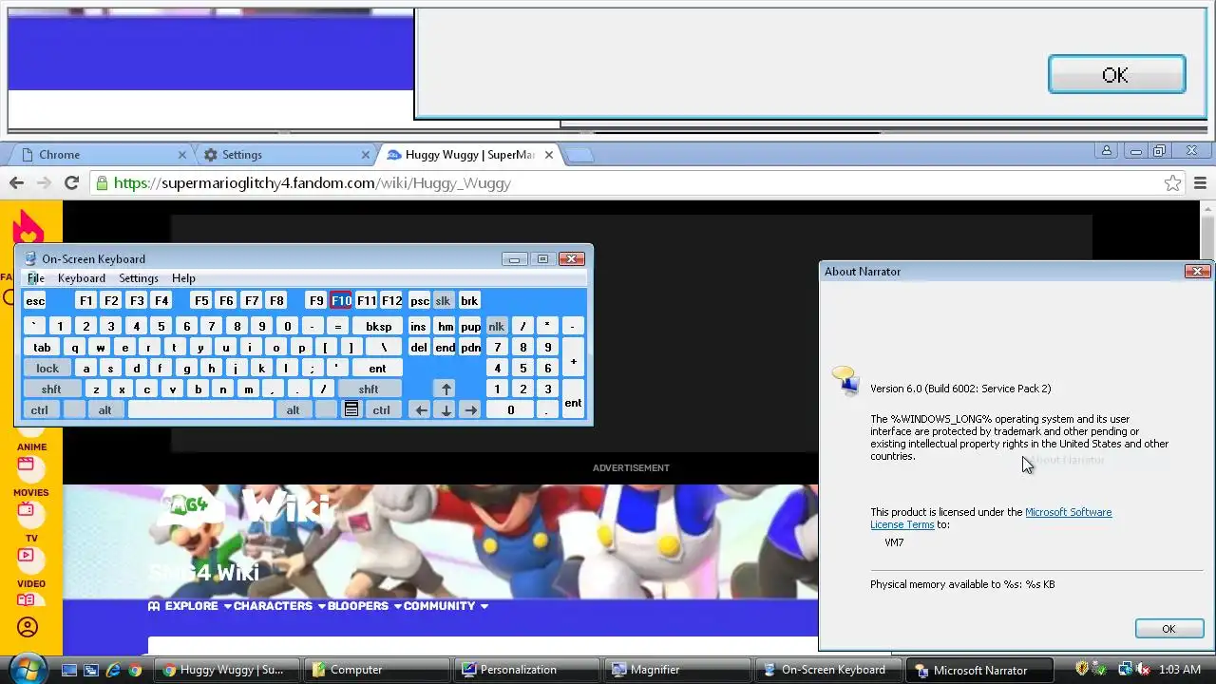Viewport: 1216px width, 684px height.
Task: Reload the Huggy Wuggy page
Action: (x=71, y=183)
